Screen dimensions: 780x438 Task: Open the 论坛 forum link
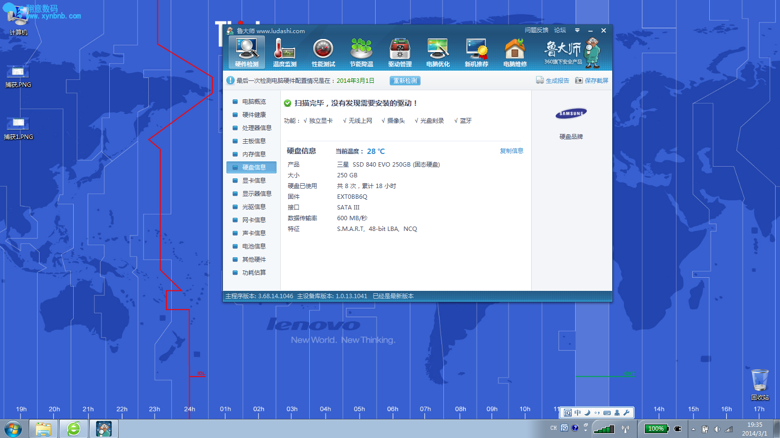tap(560, 30)
